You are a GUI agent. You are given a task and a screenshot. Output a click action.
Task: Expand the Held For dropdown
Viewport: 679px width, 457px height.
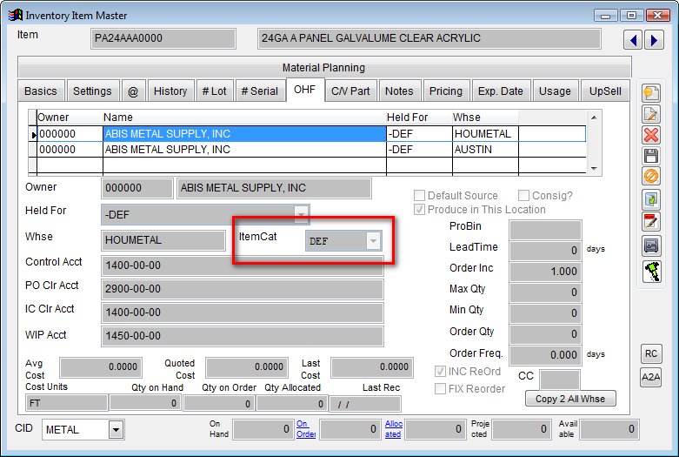point(301,214)
